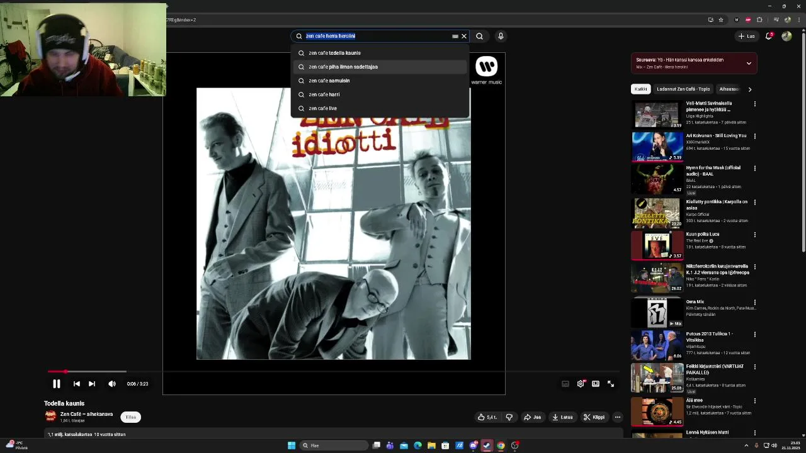The width and height of the screenshot is (806, 453).
Task: Open options for Ari Koivunen video
Action: point(754,136)
